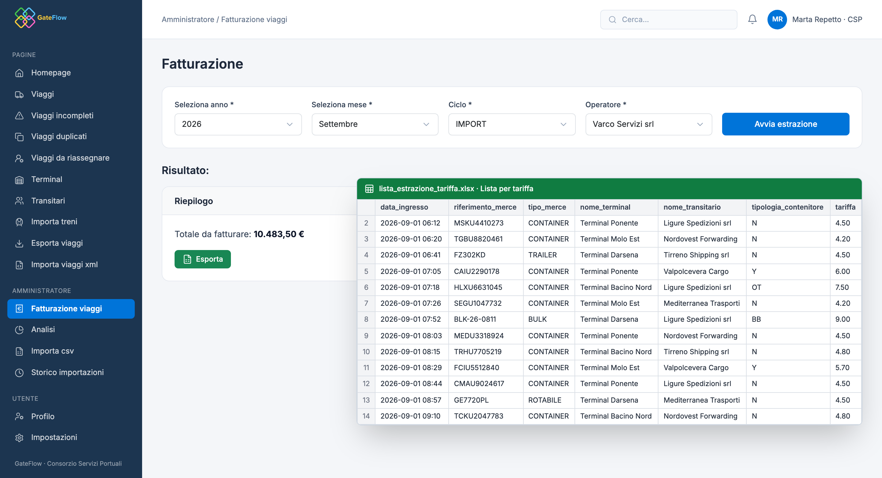
Task: Click the Esporta viaggi download icon
Action: coord(19,243)
